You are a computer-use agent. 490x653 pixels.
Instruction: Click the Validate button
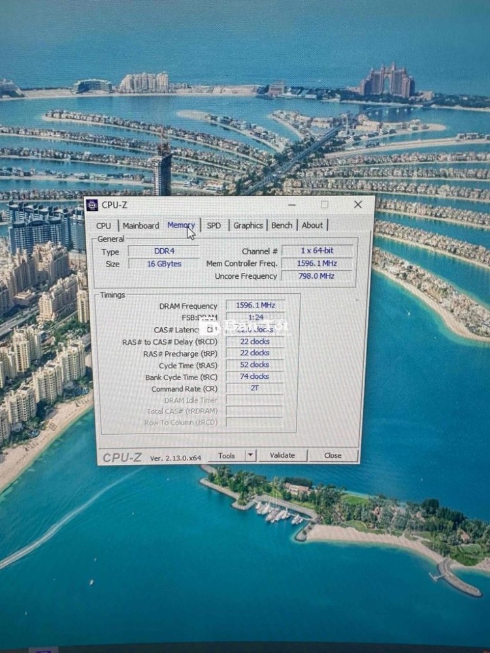click(282, 455)
